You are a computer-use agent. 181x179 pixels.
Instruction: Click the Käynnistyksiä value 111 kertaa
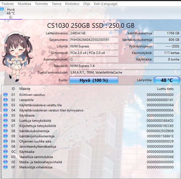coord(167,53)
